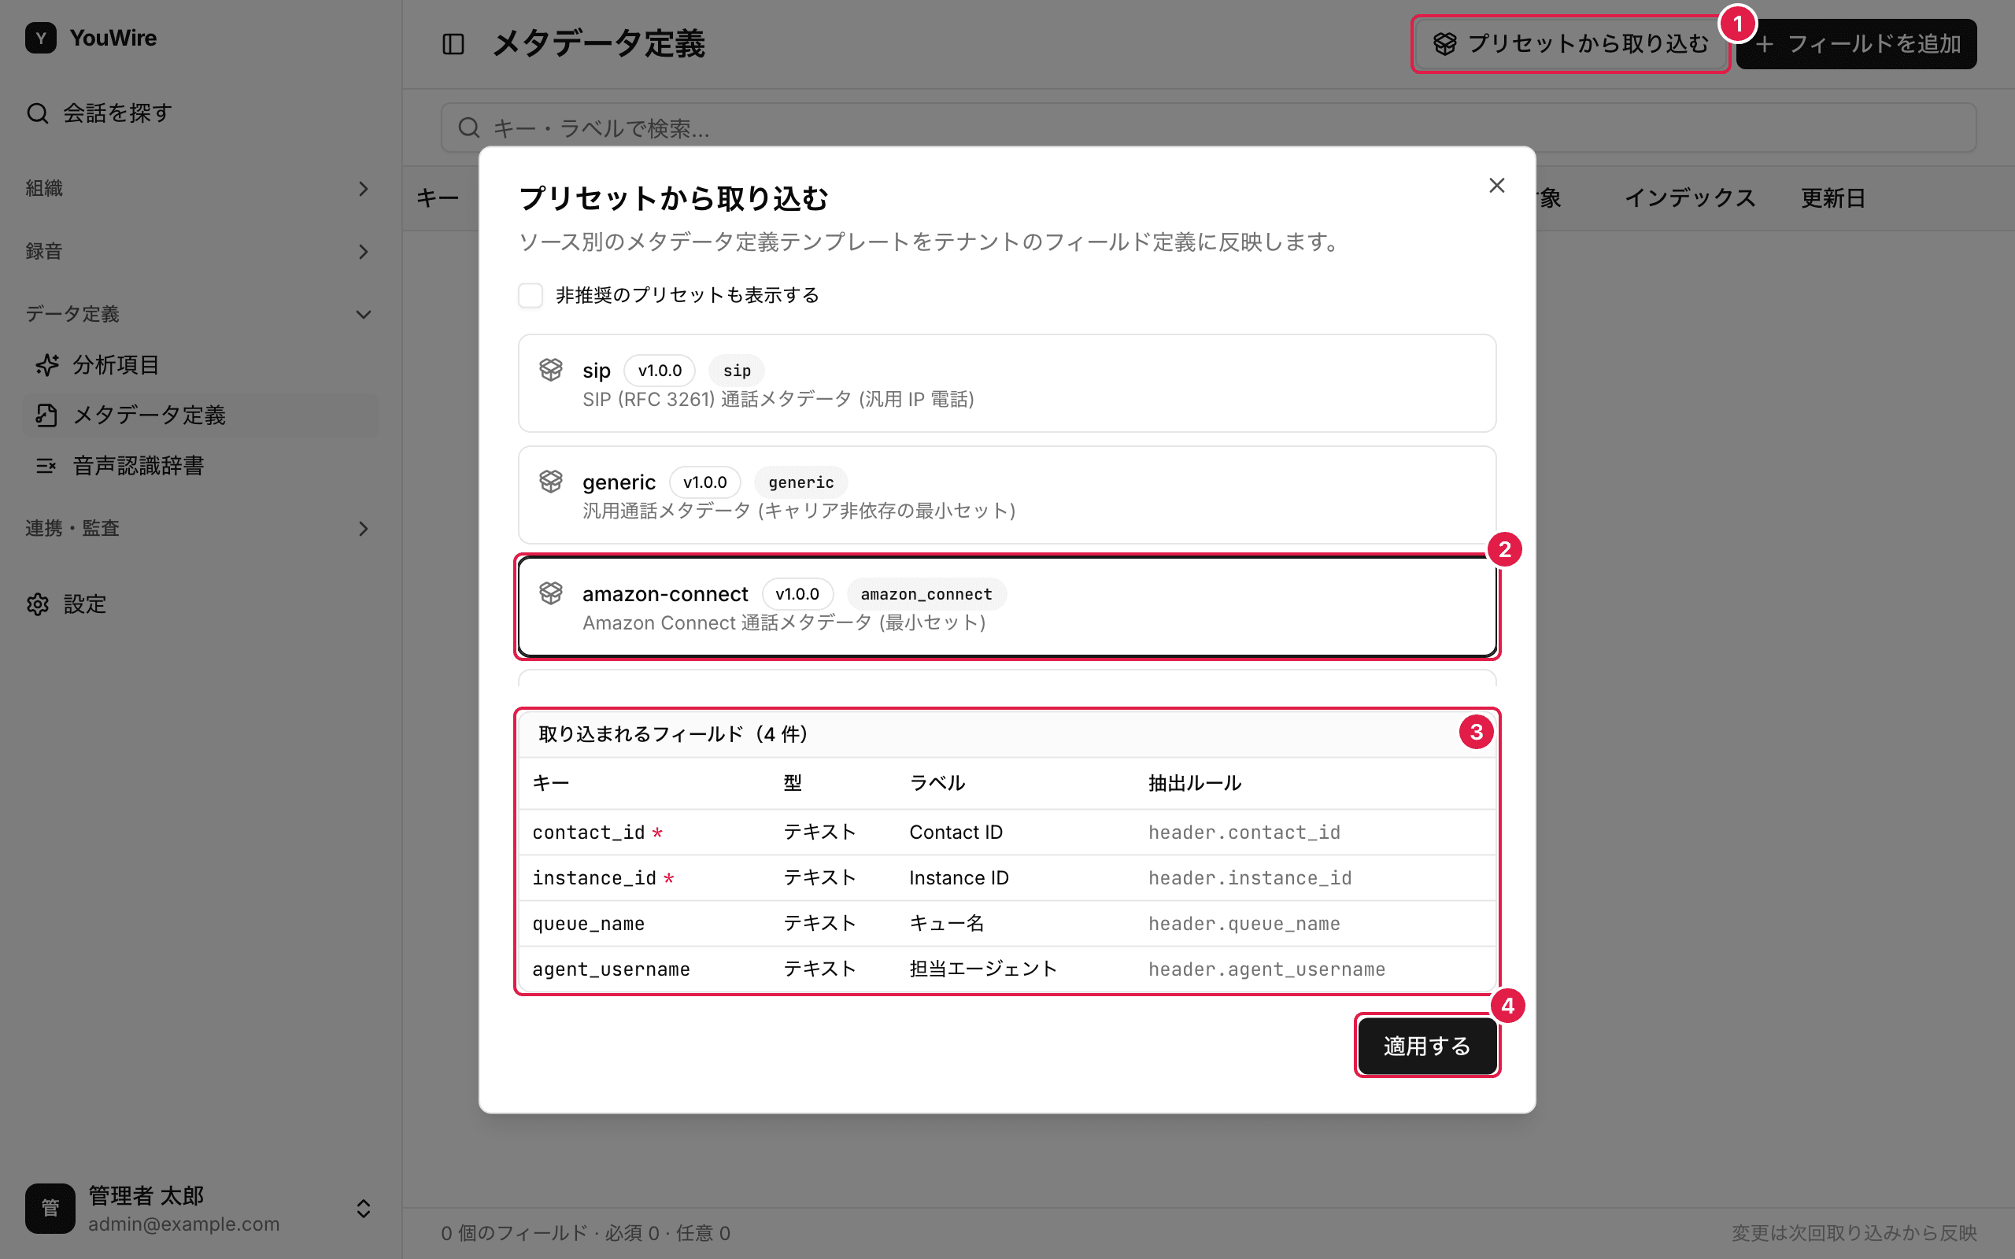Image resolution: width=2015 pixels, height=1259 pixels.
Task: Close the preset import dialog
Action: (1496, 185)
